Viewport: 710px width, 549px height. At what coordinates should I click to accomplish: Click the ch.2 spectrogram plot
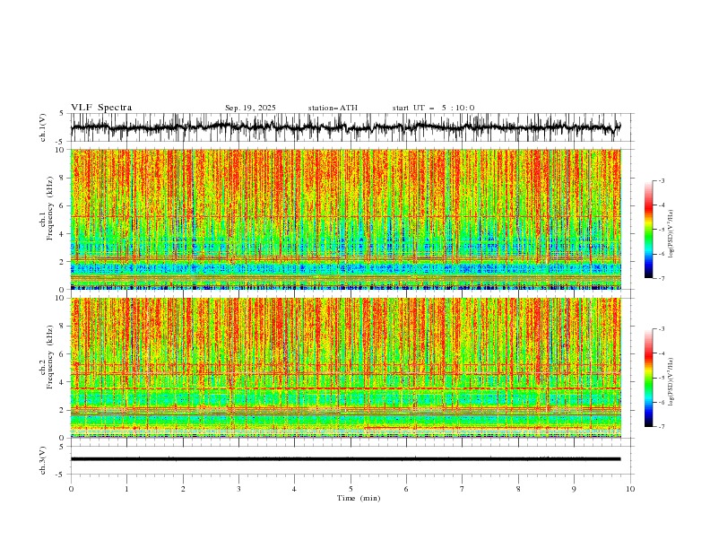pos(345,368)
